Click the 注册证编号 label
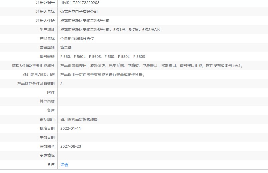 tap(45, 3)
